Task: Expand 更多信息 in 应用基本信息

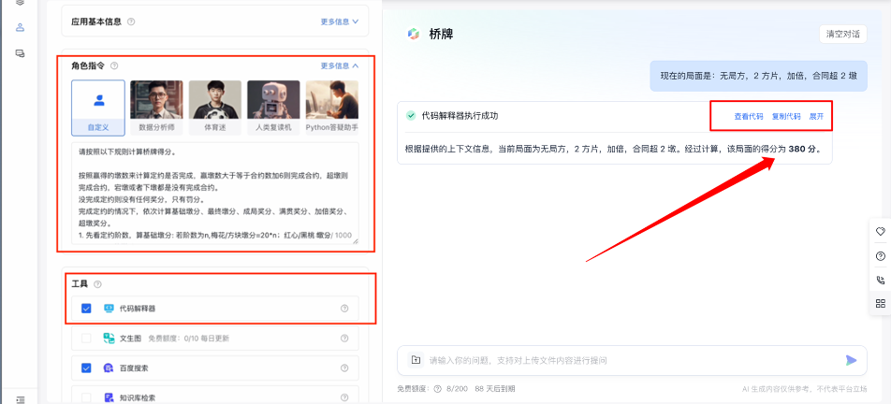Action: [339, 22]
